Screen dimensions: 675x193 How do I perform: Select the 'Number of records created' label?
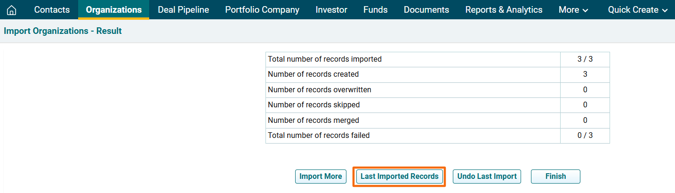[x=313, y=74]
